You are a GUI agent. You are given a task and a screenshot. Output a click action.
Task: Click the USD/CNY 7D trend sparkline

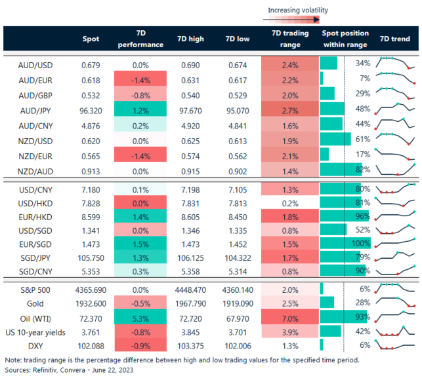pos(395,189)
